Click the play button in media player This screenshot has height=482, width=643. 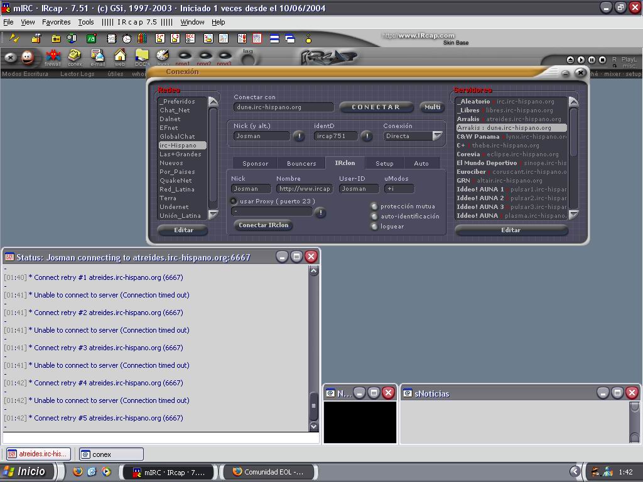[x=581, y=60]
